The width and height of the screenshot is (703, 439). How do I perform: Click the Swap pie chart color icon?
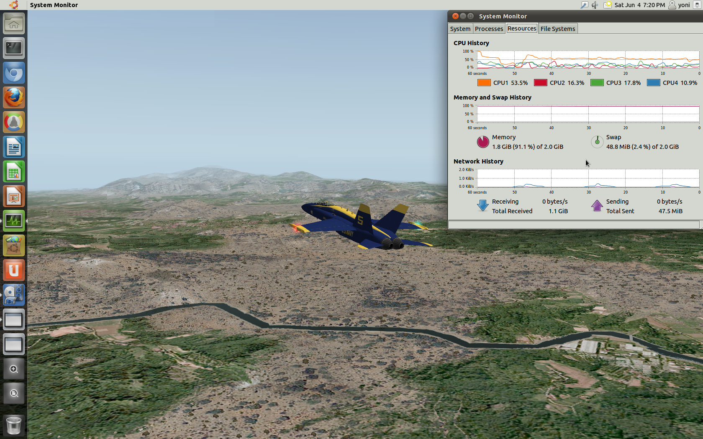597,142
